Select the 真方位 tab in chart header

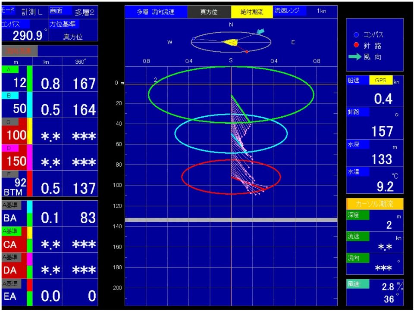tap(209, 12)
